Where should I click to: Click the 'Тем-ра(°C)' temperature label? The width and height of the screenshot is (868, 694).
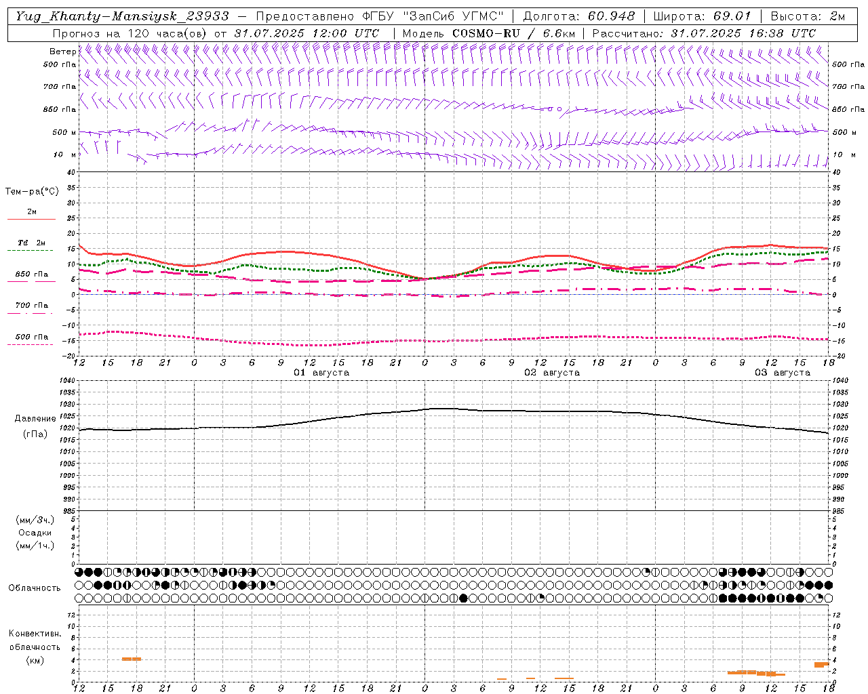point(32,192)
